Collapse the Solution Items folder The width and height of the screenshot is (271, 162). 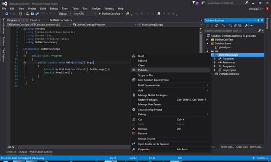coord(207,43)
